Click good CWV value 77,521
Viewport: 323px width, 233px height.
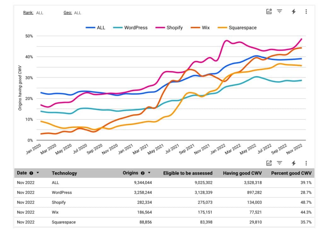coord(256,212)
